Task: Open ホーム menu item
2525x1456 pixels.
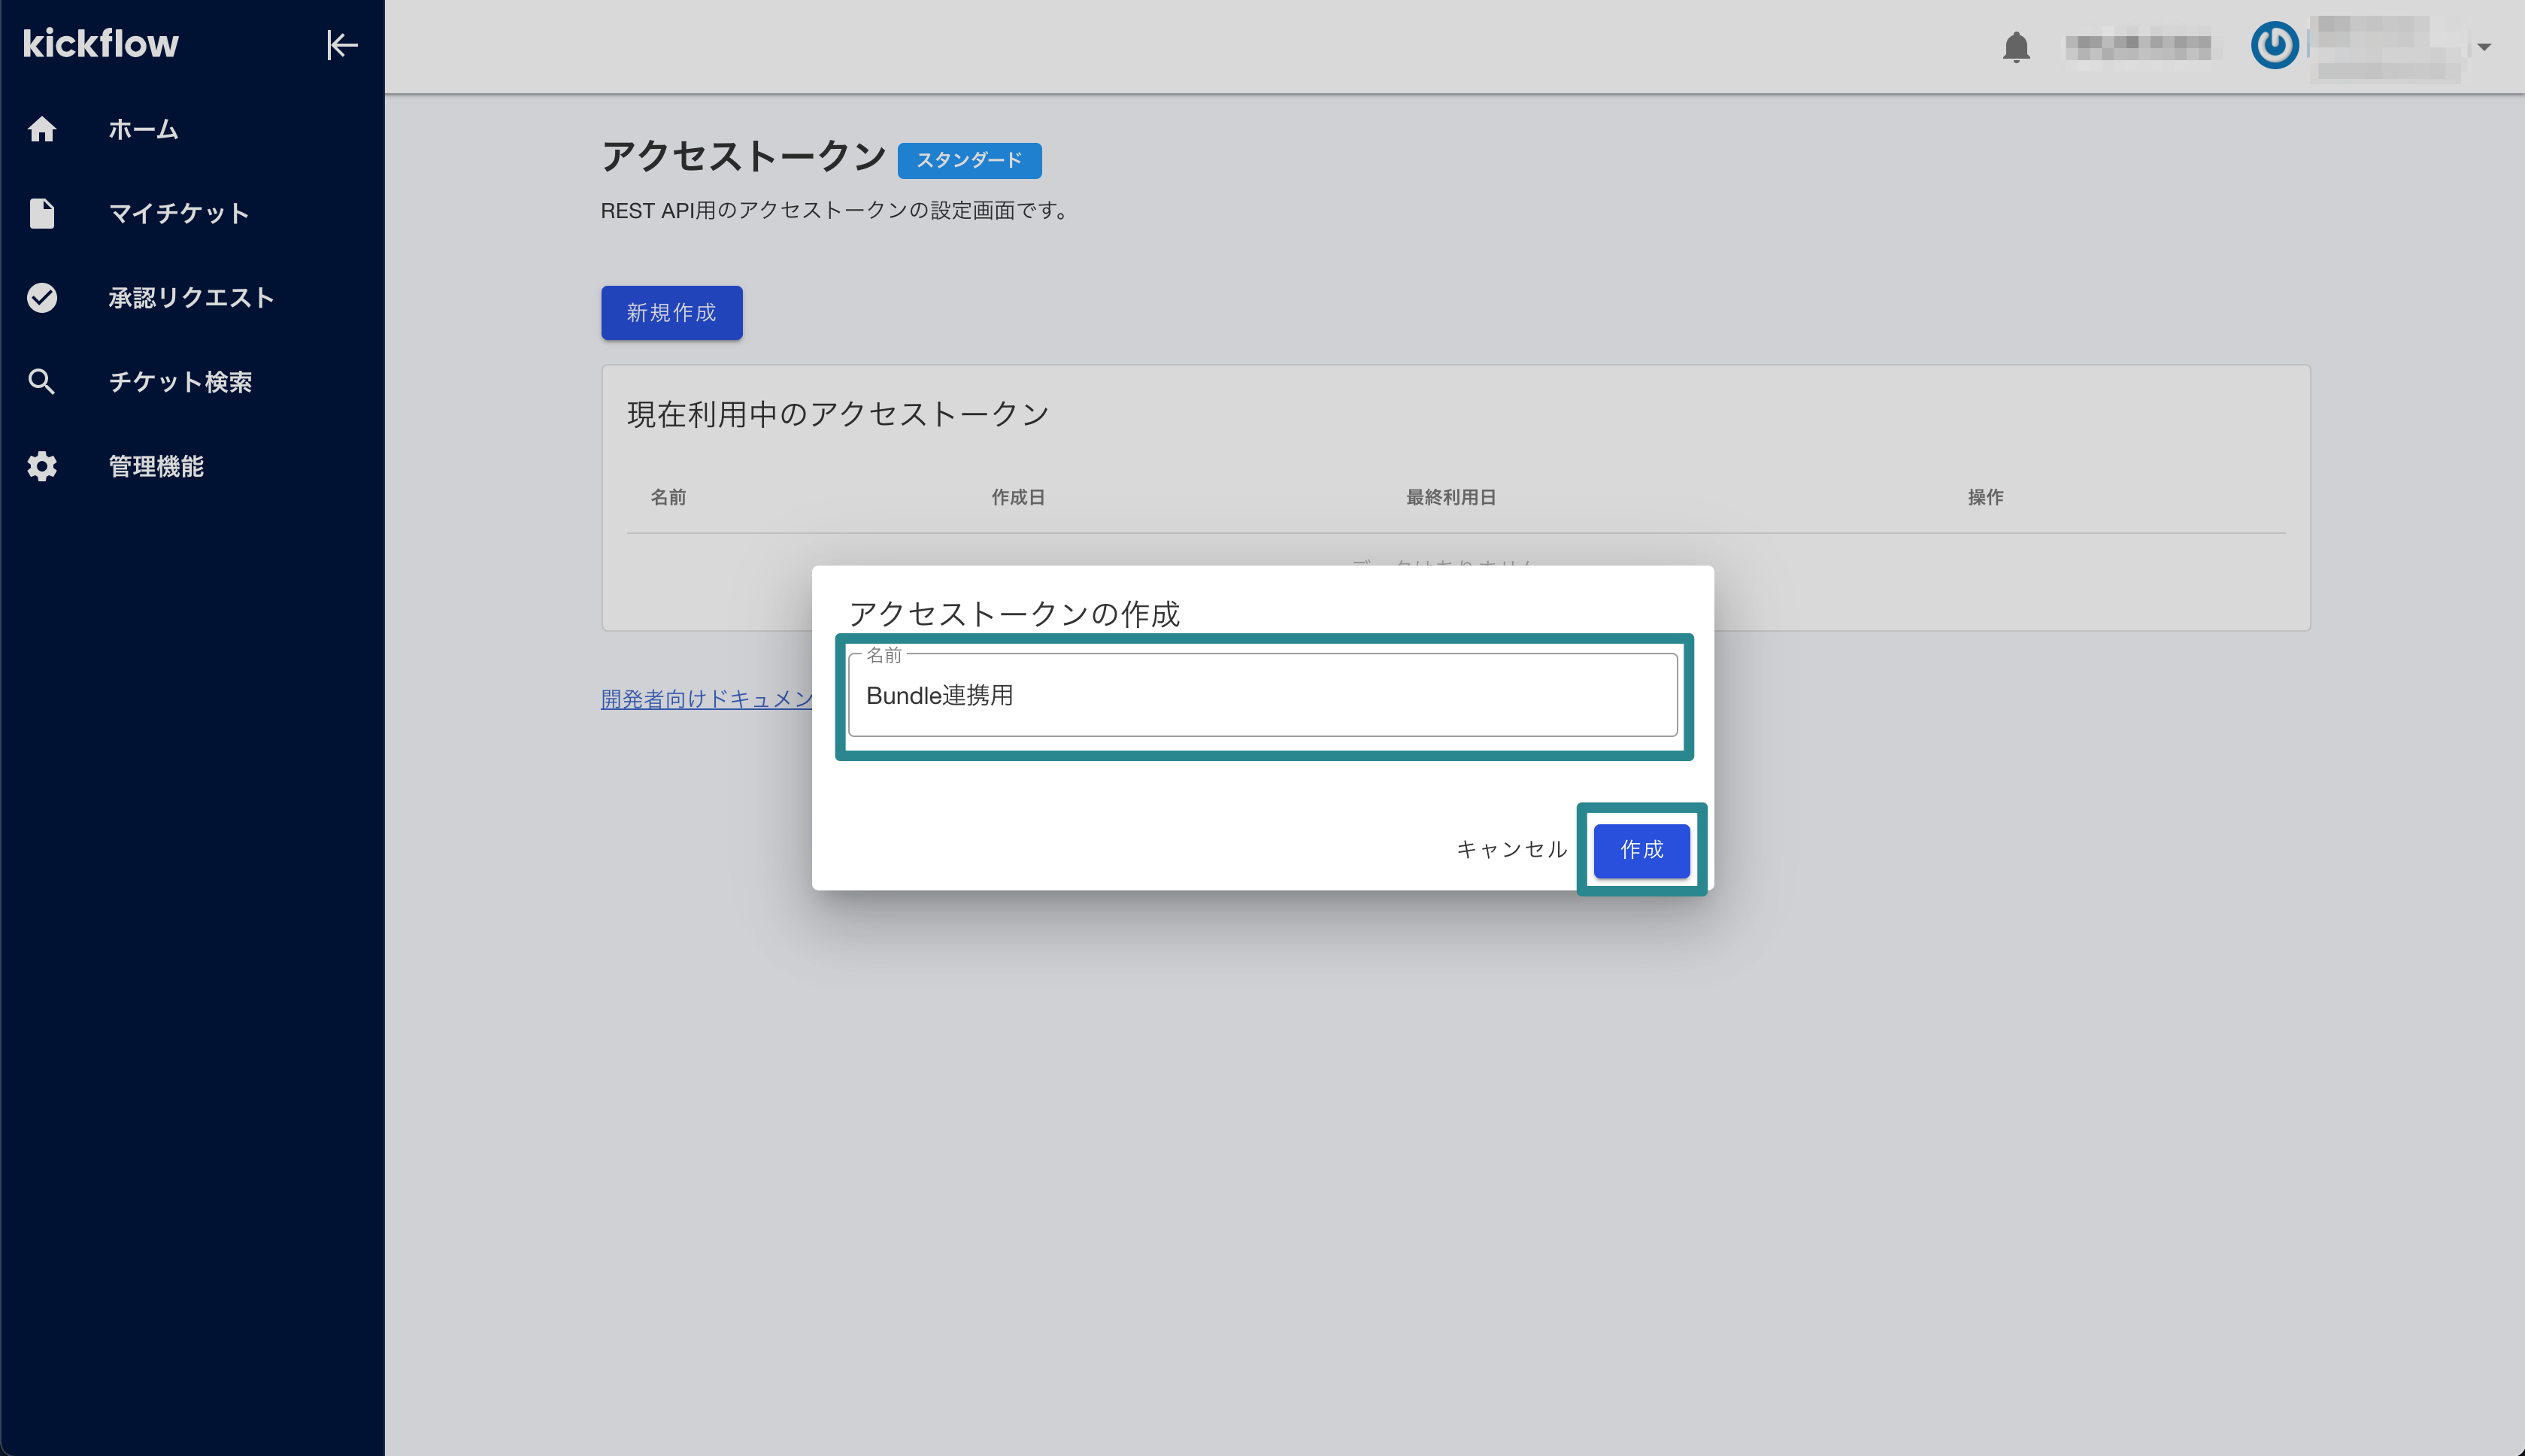Action: [143, 129]
